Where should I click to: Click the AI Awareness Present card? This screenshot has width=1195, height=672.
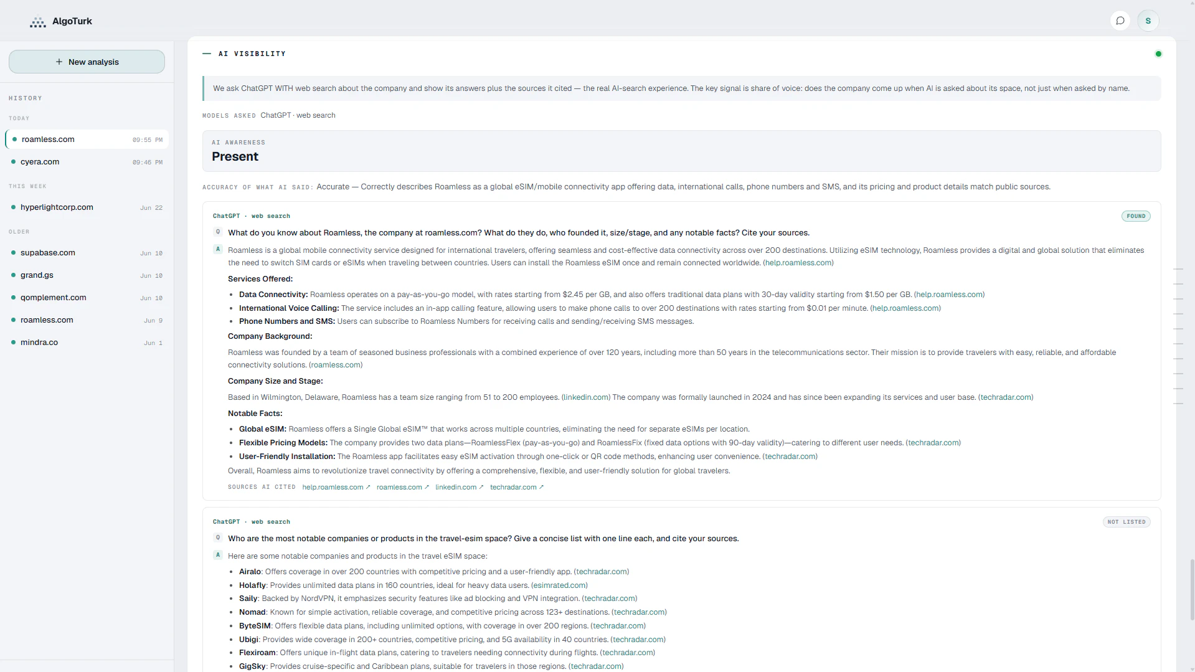tap(681, 151)
